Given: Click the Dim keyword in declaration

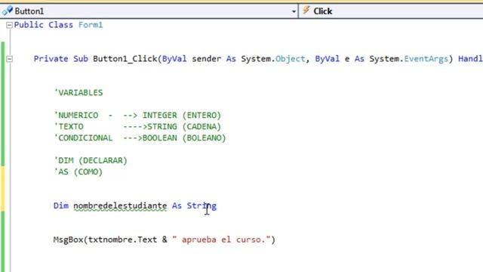Looking at the screenshot, I should pos(61,206).
